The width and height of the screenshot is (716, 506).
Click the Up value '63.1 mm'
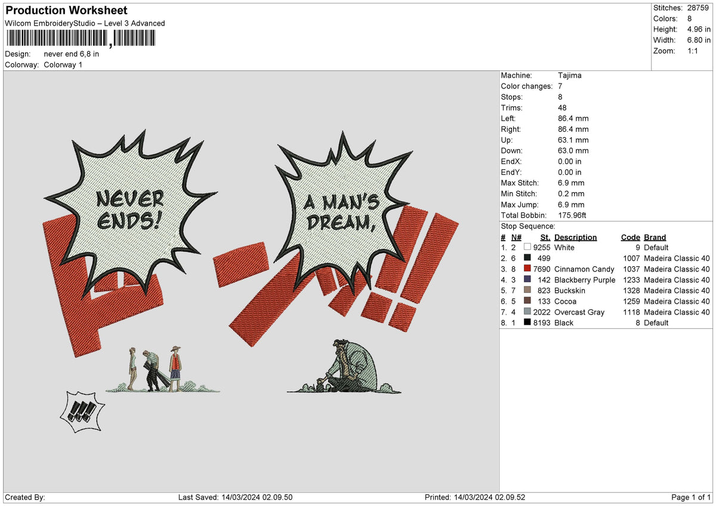coord(573,140)
